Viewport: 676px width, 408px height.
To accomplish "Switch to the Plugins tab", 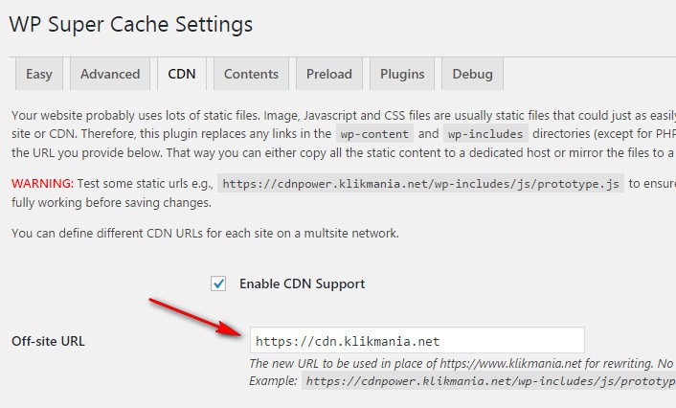I will tap(402, 74).
